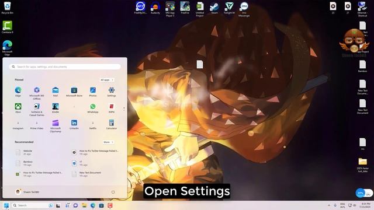Viewport: 374px width, 210px height.
Task: Open the ESPN pinned app
Action: (112, 108)
